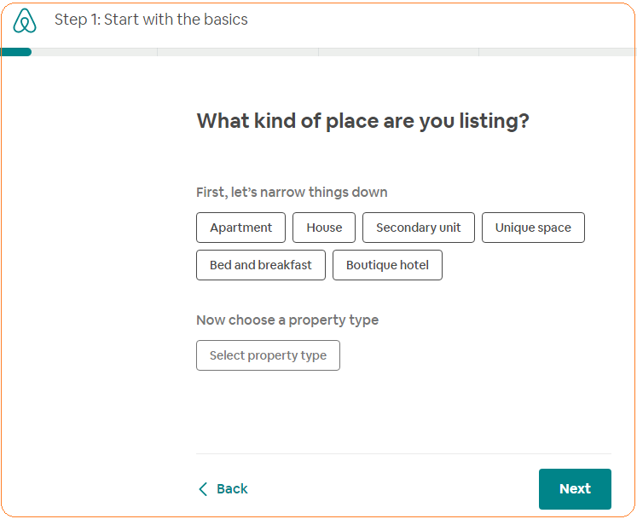Go back using the Back link
Viewport: 637px width, 519px height.
click(232, 489)
